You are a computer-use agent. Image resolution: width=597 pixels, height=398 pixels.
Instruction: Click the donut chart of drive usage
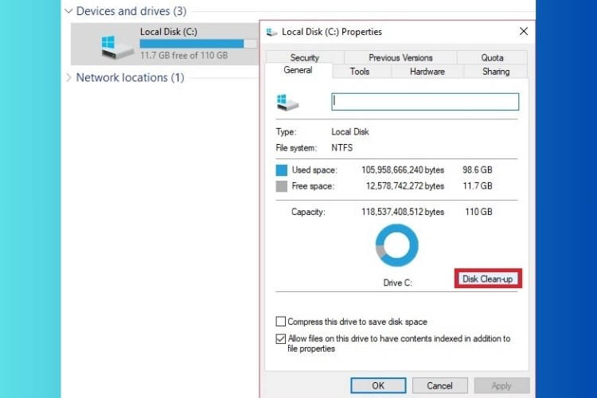pos(396,245)
